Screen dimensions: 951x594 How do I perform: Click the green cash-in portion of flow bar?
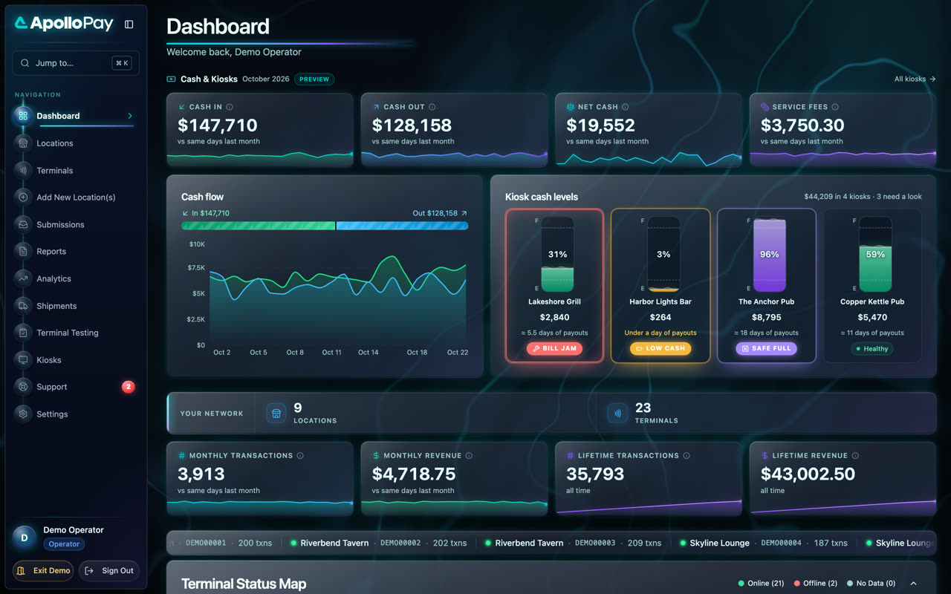(x=258, y=225)
